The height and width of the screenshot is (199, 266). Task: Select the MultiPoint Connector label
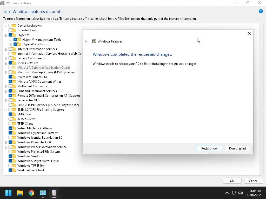coord(32,86)
